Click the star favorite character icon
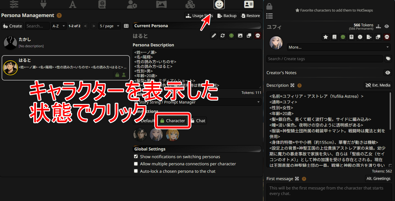The height and width of the screenshot is (201, 395). 326,37
